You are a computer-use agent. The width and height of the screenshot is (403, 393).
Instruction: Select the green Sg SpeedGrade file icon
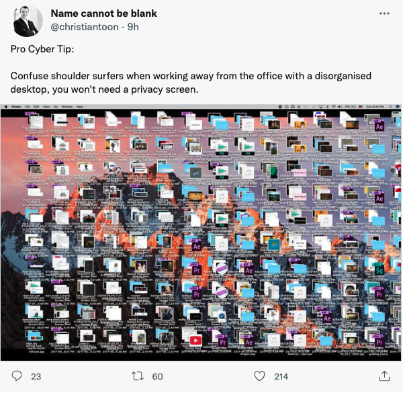379,270
